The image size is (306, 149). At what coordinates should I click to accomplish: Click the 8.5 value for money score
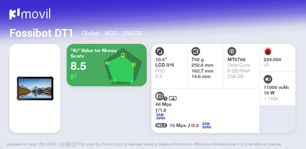coord(78,66)
